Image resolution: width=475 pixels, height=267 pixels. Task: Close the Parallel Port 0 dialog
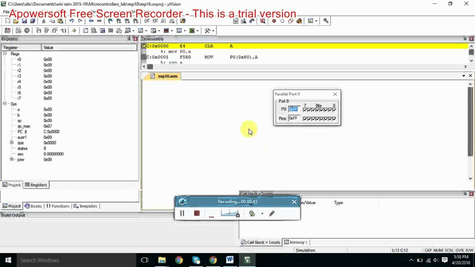click(x=335, y=94)
